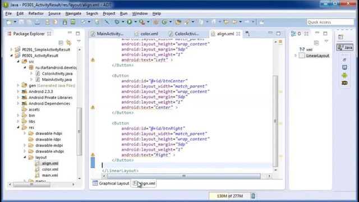Click the Restore icon in the right trim stack

click(344, 60)
